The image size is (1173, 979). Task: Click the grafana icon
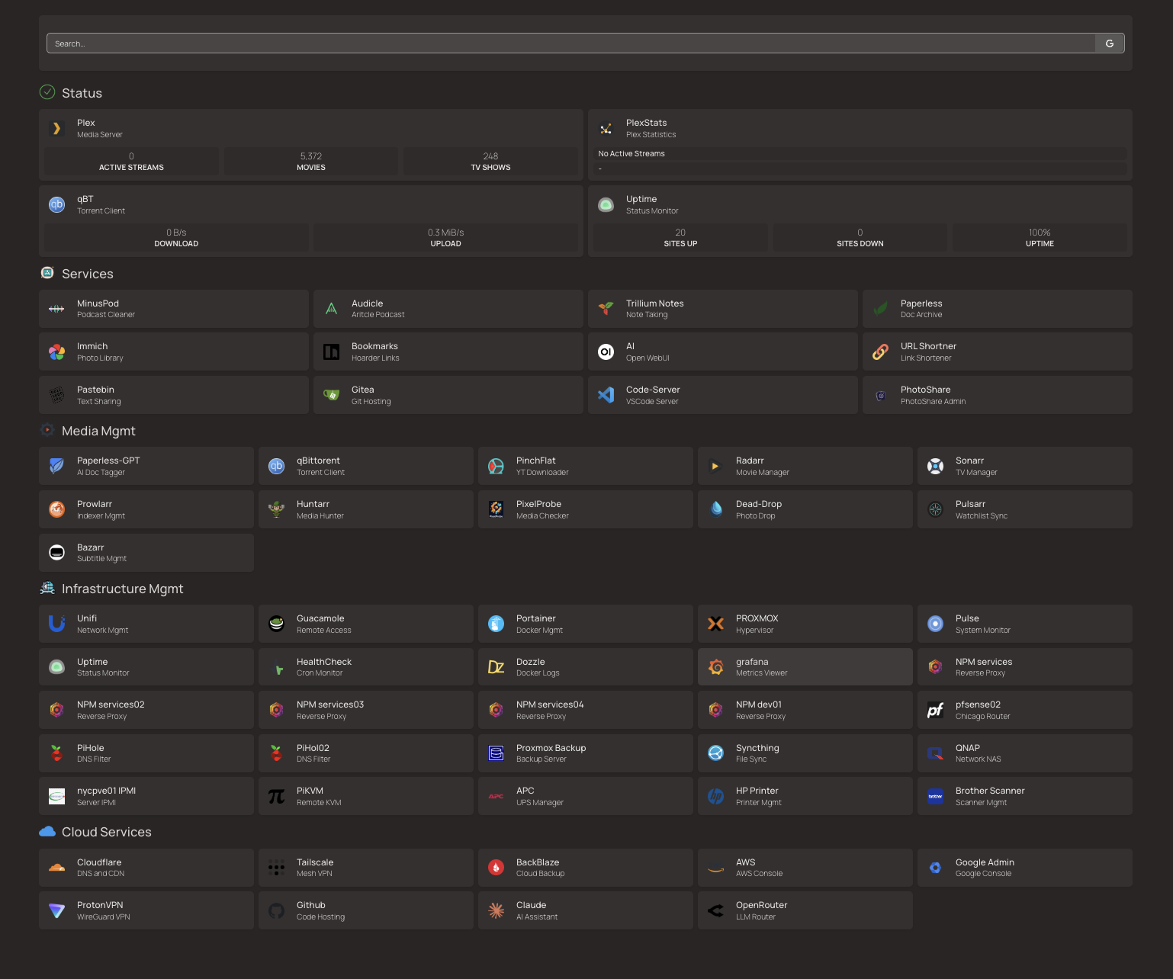tap(715, 667)
